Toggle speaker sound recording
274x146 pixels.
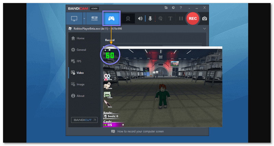click(140, 18)
